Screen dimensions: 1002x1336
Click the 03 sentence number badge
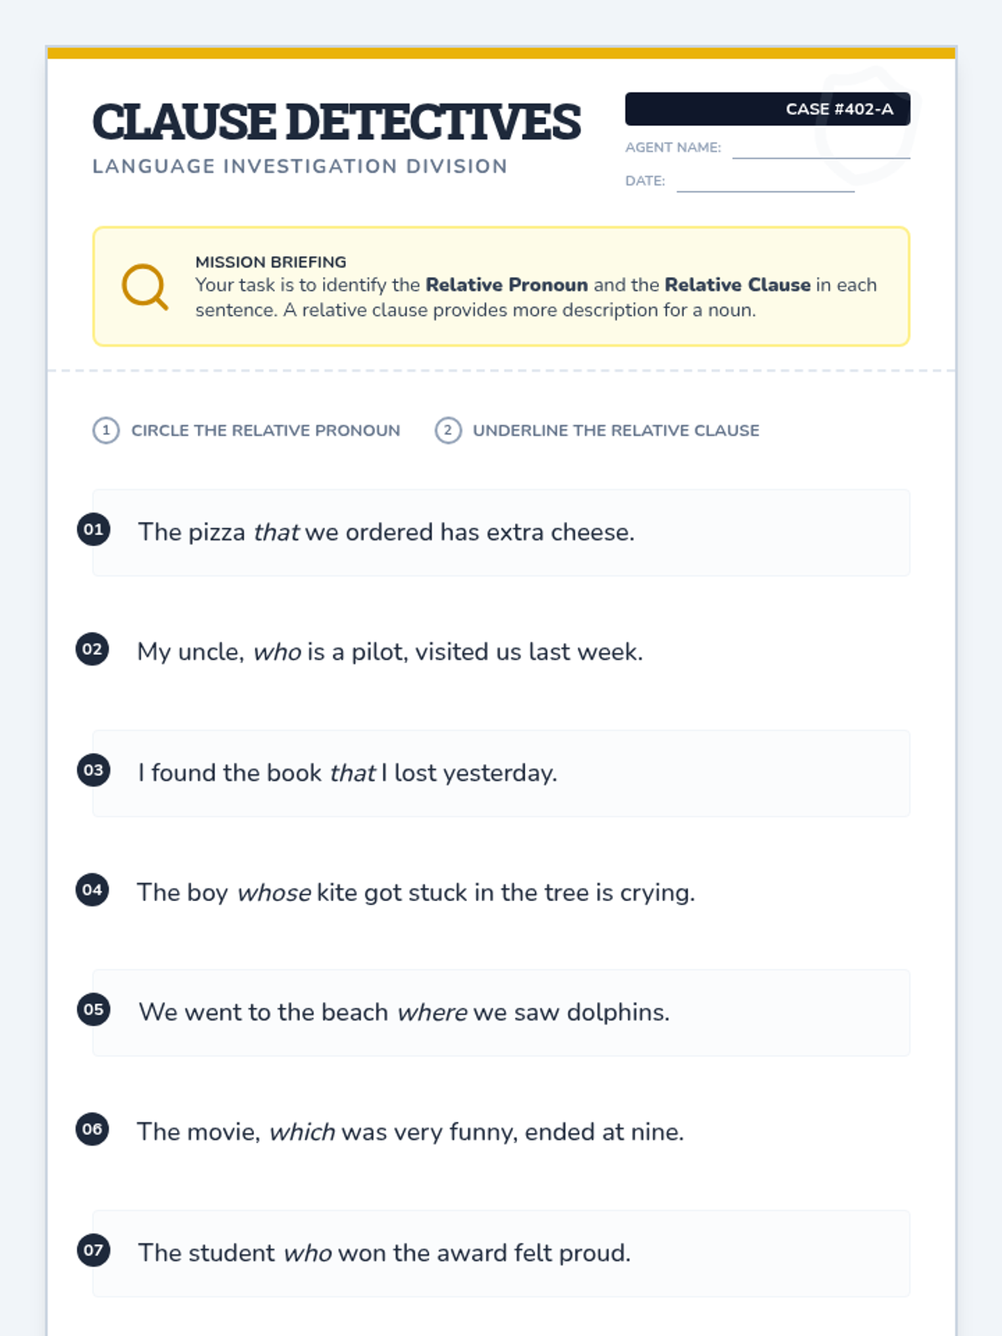point(94,770)
